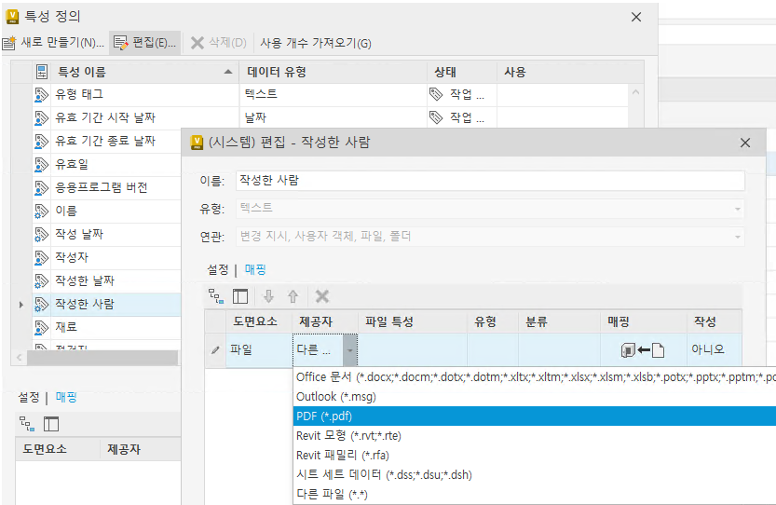776x505 pixels.
Task: Select the 재료 property row
Action: (107, 327)
